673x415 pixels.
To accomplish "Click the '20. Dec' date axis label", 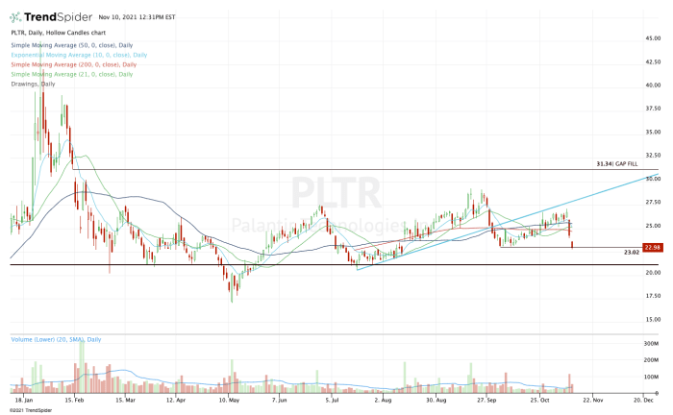I will (643, 401).
